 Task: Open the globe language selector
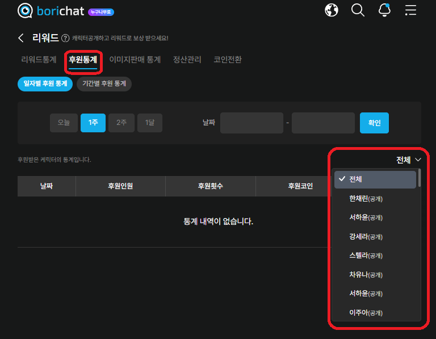pos(332,10)
